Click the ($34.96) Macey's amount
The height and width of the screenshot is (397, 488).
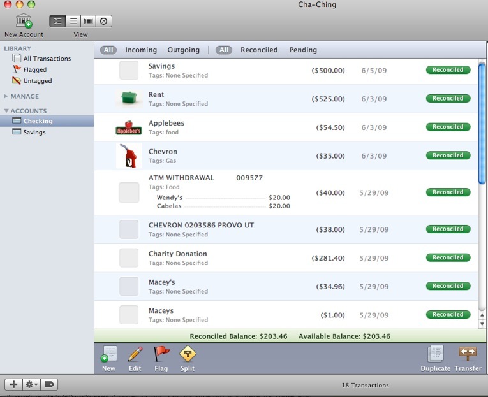(x=330, y=287)
